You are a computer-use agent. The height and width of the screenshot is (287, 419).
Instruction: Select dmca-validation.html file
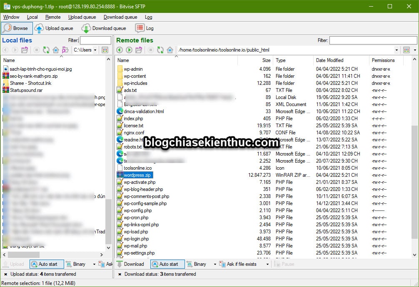pyautogui.click(x=144, y=111)
